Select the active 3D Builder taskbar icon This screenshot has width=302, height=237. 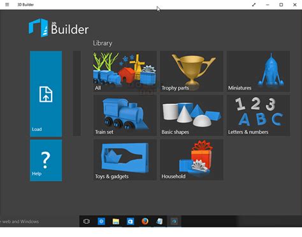pyautogui.click(x=174, y=221)
